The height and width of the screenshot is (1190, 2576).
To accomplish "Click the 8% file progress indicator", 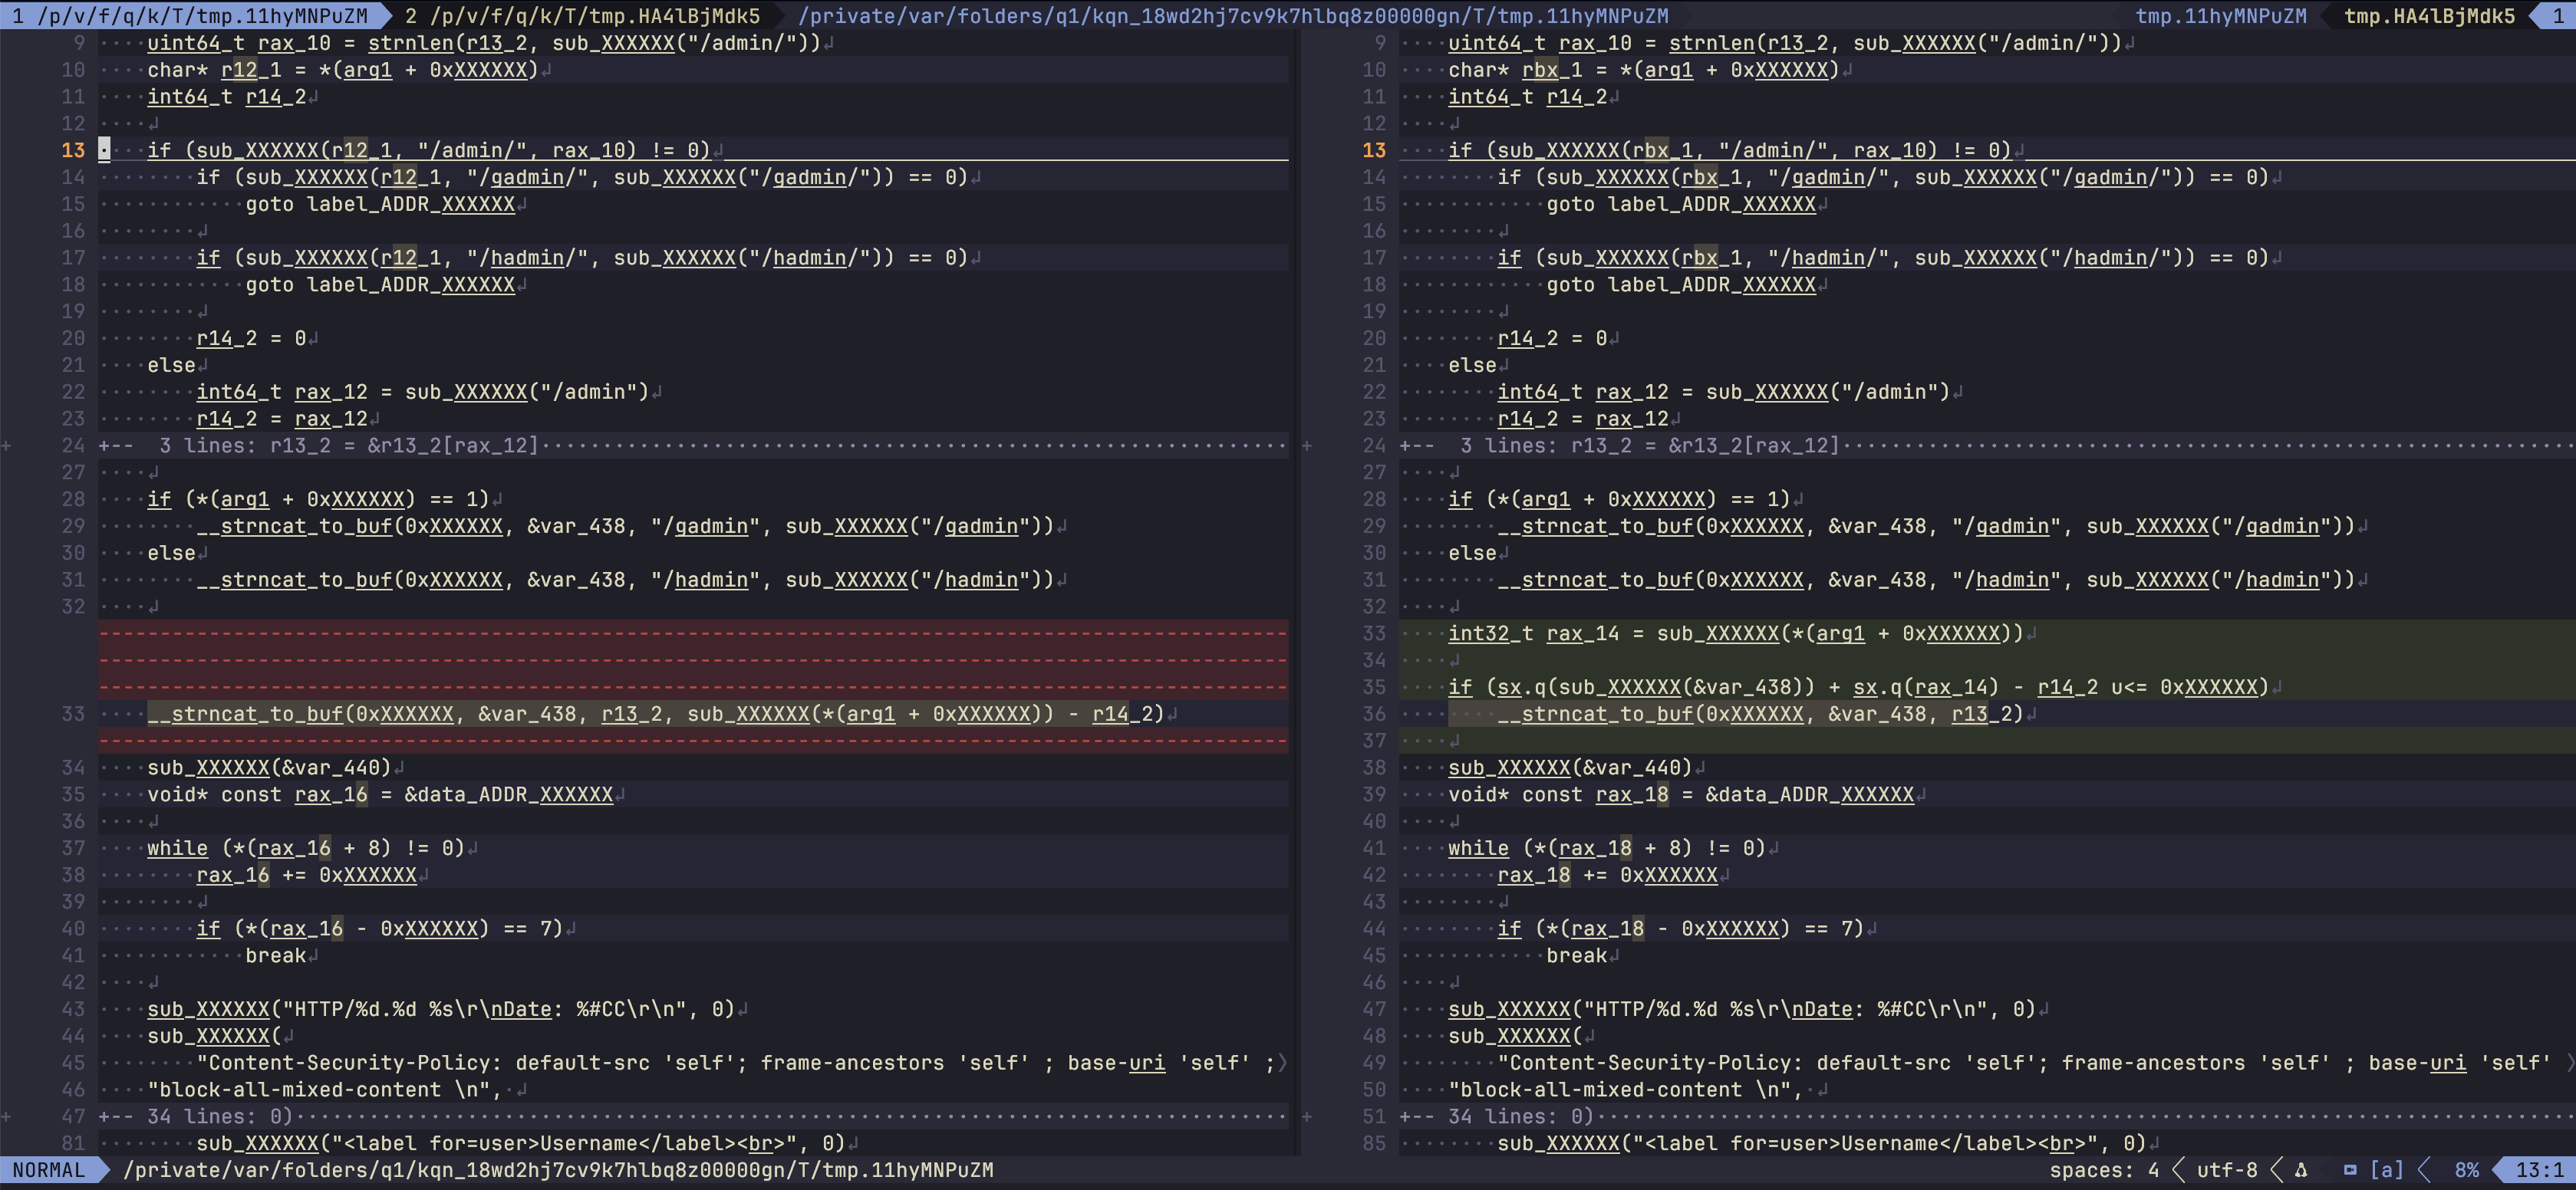I will click(2466, 1170).
